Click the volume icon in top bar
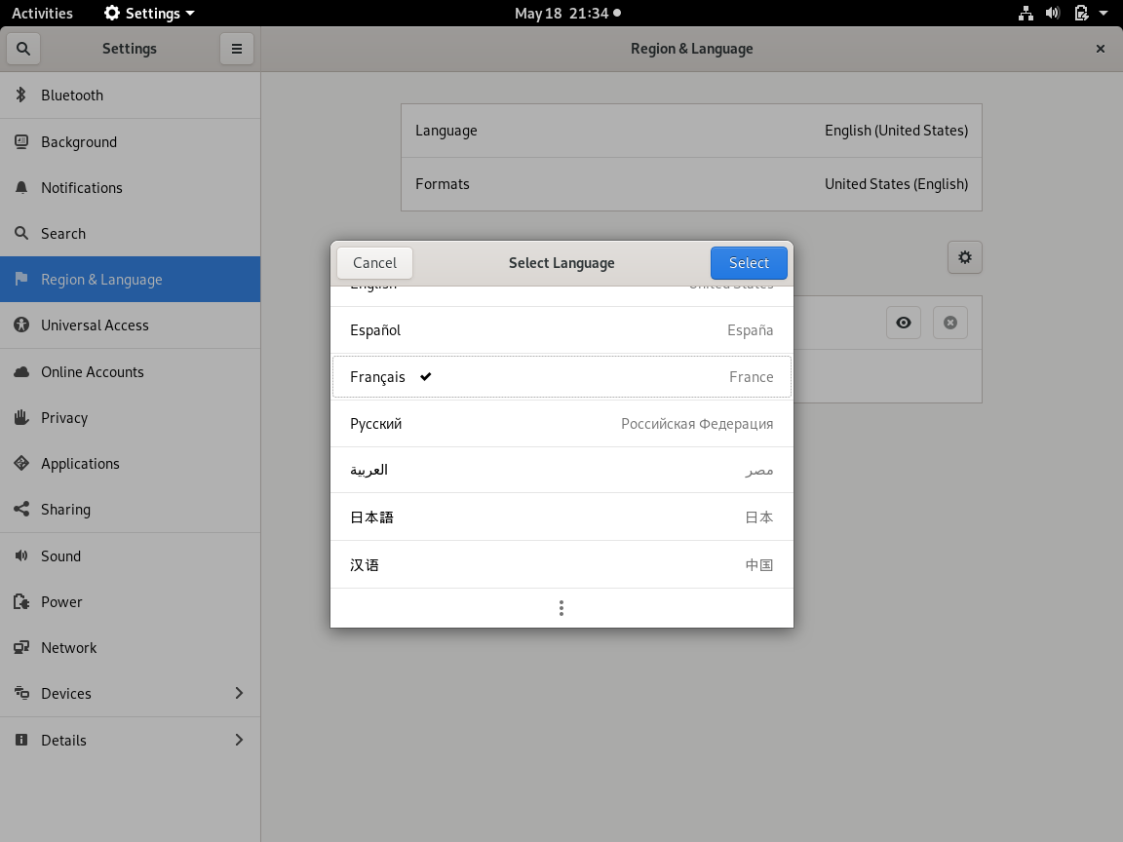1123x842 pixels. point(1053,14)
